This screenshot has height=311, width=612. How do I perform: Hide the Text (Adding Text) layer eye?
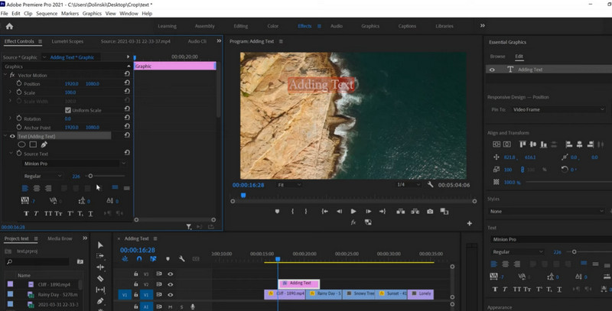(x=12, y=136)
